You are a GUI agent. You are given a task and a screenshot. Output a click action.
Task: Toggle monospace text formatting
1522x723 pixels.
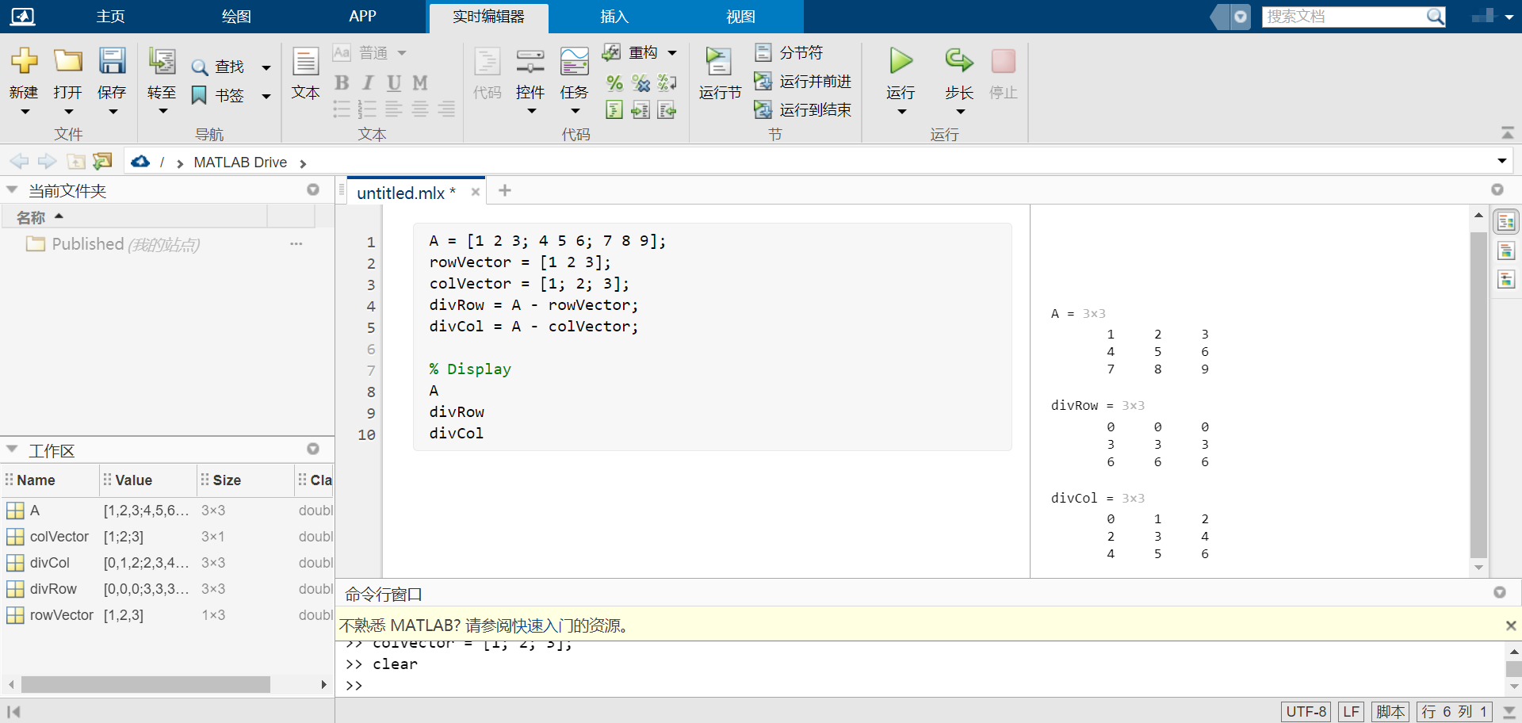coord(420,82)
